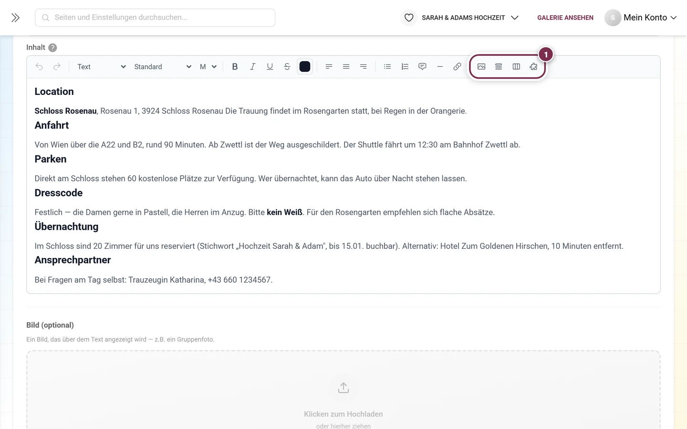Toggle strikethrough formatting

point(287,67)
